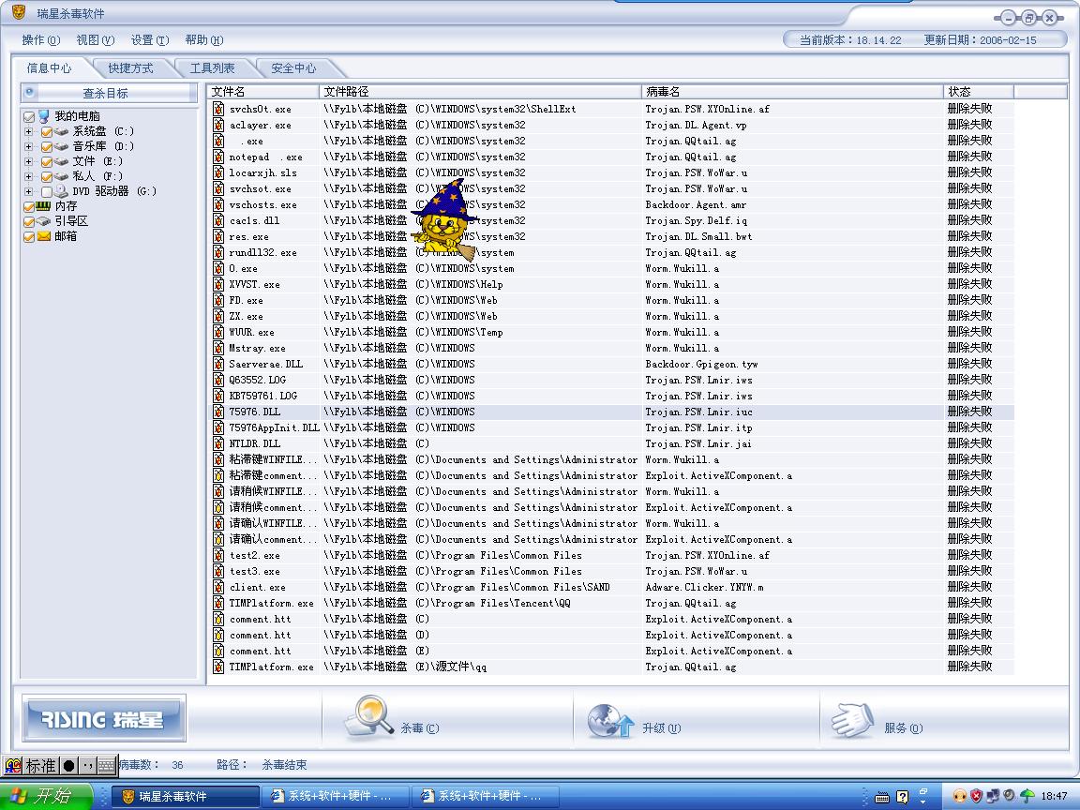The height and width of the screenshot is (810, 1080).
Task: Open the 设置(T) menu
Action: [149, 40]
